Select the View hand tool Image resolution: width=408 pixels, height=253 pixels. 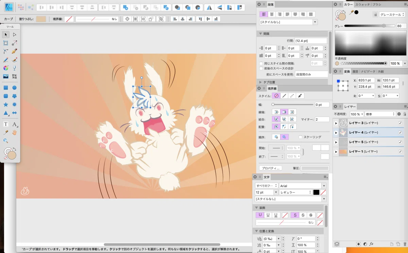(15, 132)
